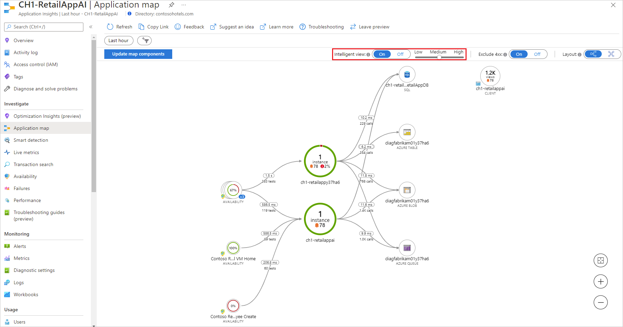623x327 pixels.
Task: Turn Intelligent view Off
Action: click(400, 54)
